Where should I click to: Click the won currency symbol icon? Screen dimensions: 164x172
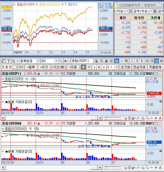coord(89,67)
